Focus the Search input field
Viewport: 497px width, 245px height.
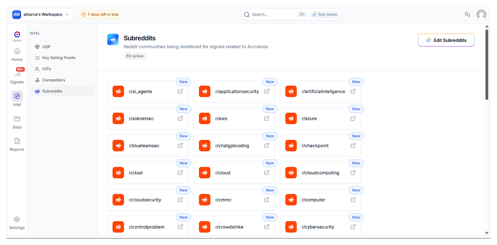tap(273, 14)
